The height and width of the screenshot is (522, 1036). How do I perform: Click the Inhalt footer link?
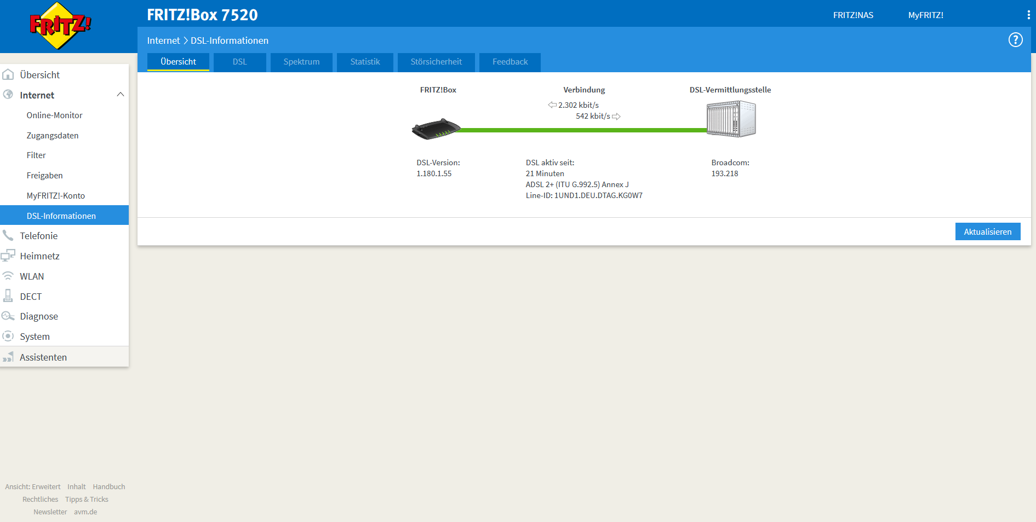coord(77,487)
